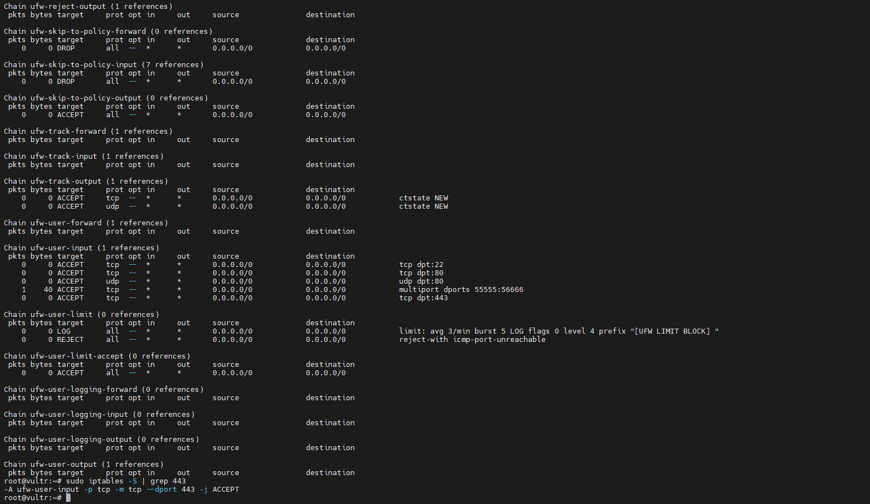Viewport: 870px width, 504px height.
Task: Click ACCEPT target under ufw-user-limit-accept
Action: coord(71,373)
